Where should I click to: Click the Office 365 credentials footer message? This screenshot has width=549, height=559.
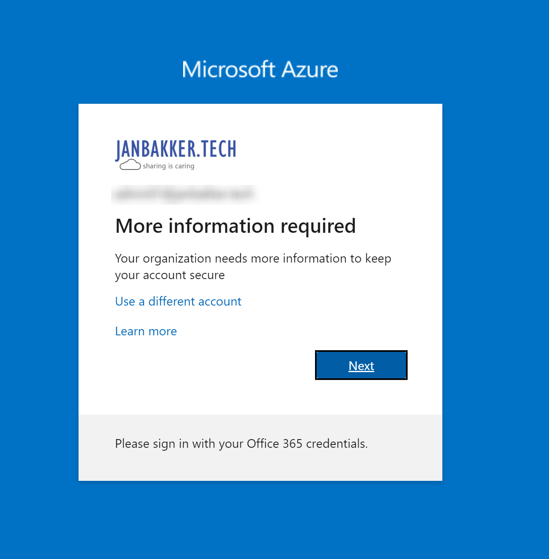click(x=241, y=444)
